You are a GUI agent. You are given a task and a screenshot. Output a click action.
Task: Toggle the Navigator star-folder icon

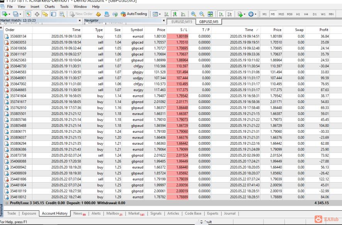(x=45, y=14)
